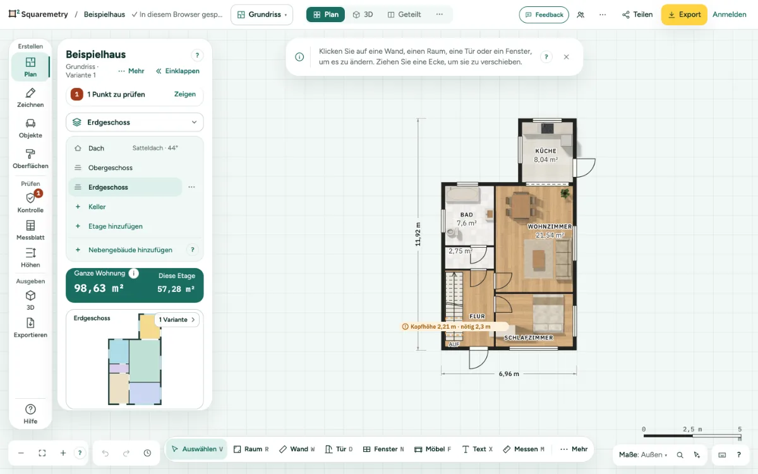
Task: Switch the view to 3D mode
Action: [x=363, y=15]
